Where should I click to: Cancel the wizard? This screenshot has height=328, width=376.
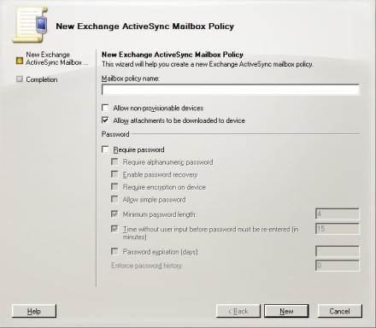point(340,311)
